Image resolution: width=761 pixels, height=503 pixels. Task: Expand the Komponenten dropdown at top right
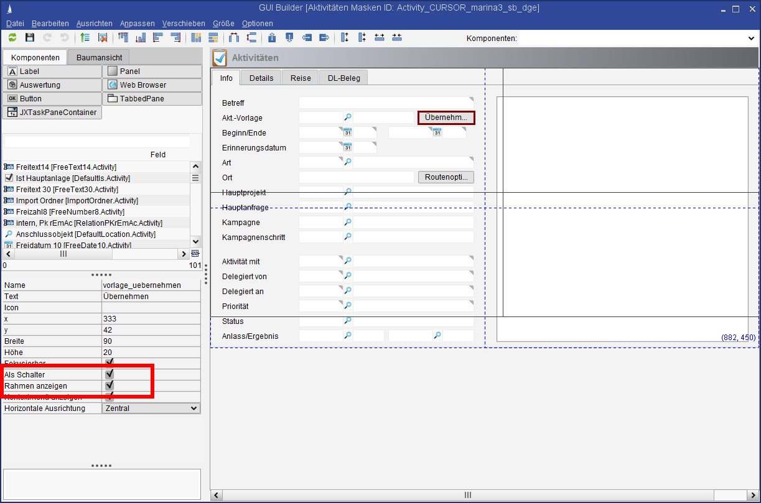pos(750,39)
